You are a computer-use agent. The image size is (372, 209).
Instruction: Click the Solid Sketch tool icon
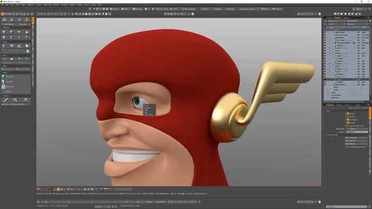tap(3, 87)
